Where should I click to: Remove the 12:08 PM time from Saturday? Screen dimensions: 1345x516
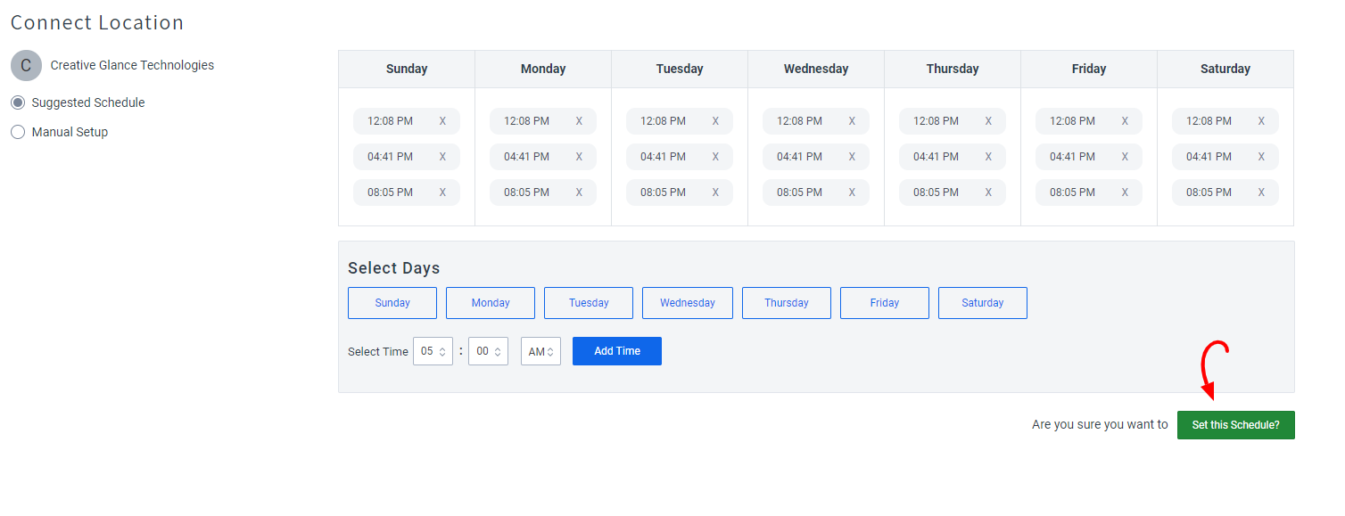click(x=1261, y=120)
